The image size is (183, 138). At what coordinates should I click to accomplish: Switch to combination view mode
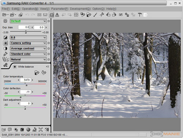(45, 15)
